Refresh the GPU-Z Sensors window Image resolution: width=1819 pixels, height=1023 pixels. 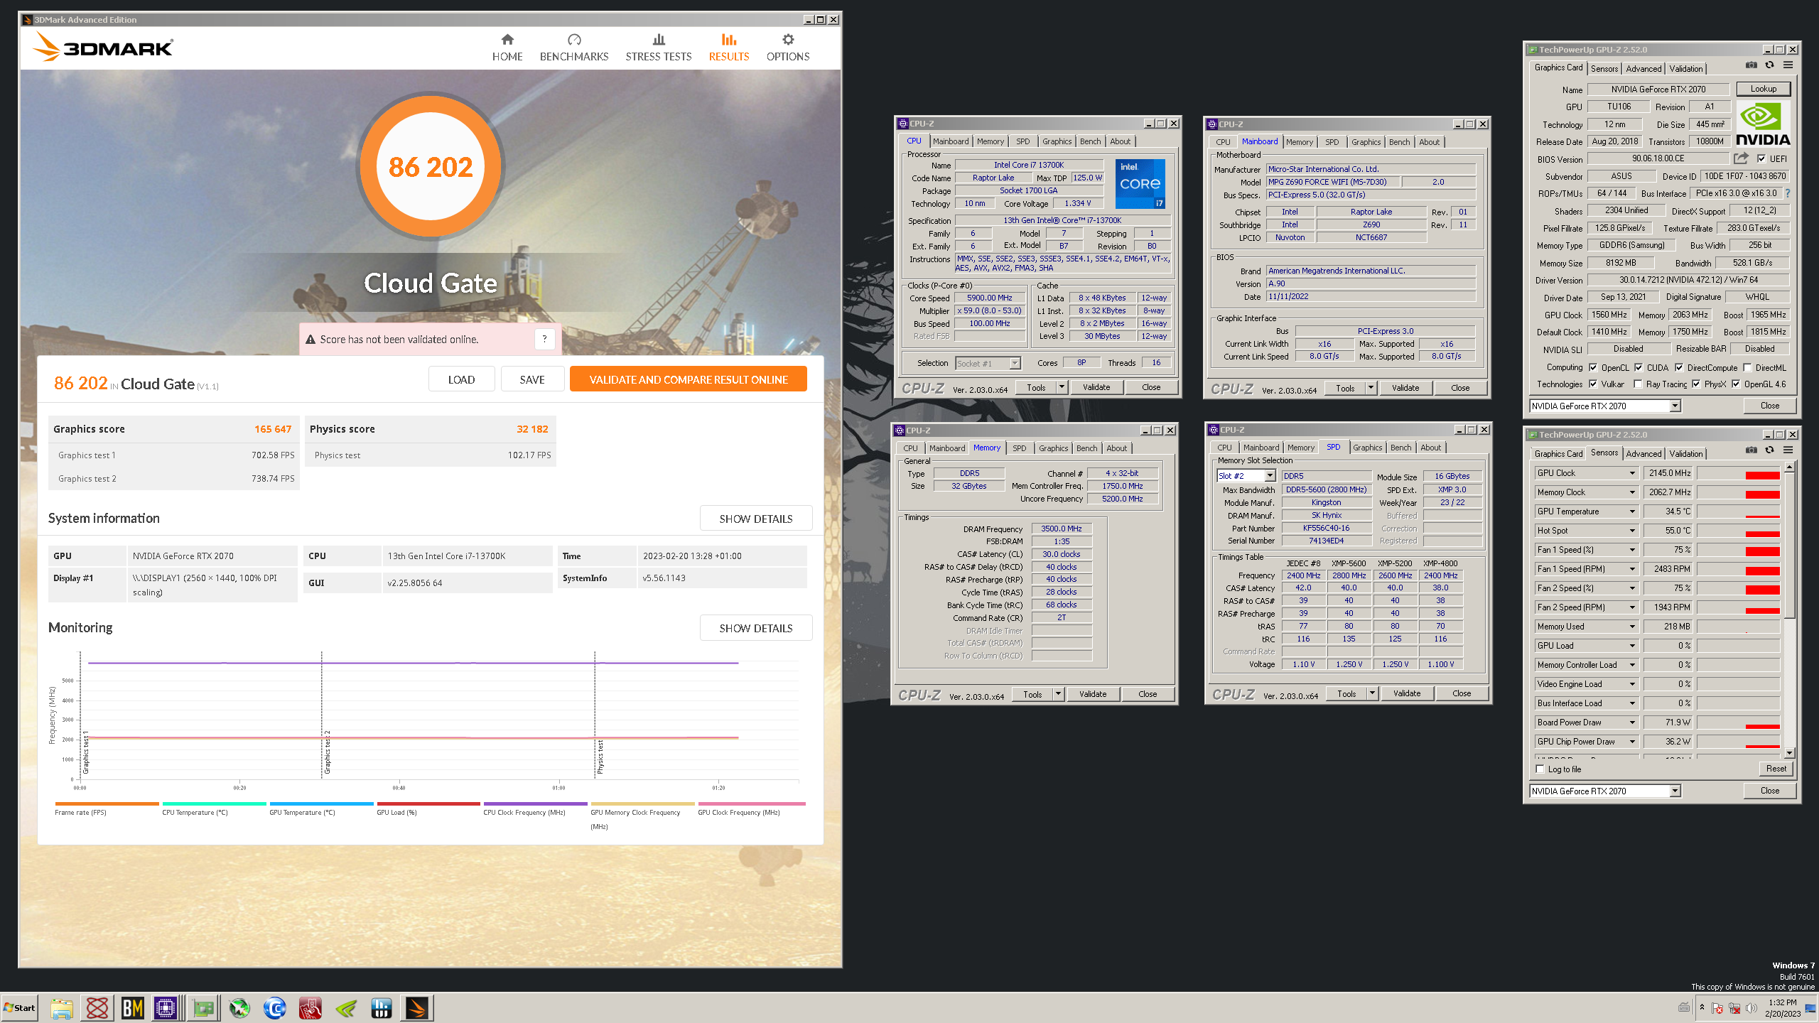1769,450
